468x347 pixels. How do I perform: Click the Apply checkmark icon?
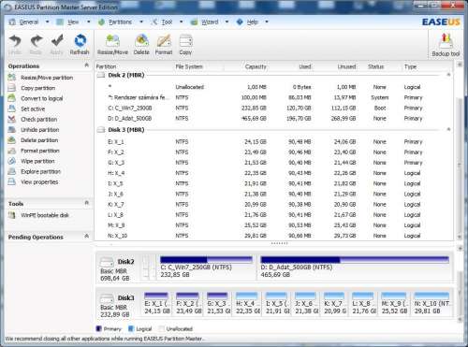click(57, 41)
